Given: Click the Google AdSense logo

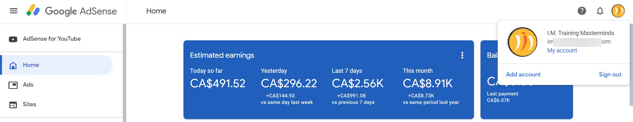Looking at the screenshot, I should (x=72, y=11).
